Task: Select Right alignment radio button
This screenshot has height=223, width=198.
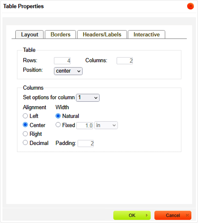Action: pyautogui.click(x=26, y=134)
